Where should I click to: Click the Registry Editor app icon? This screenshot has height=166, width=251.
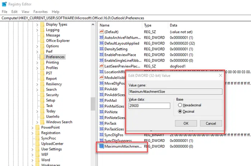pyautogui.click(x=4, y=4)
